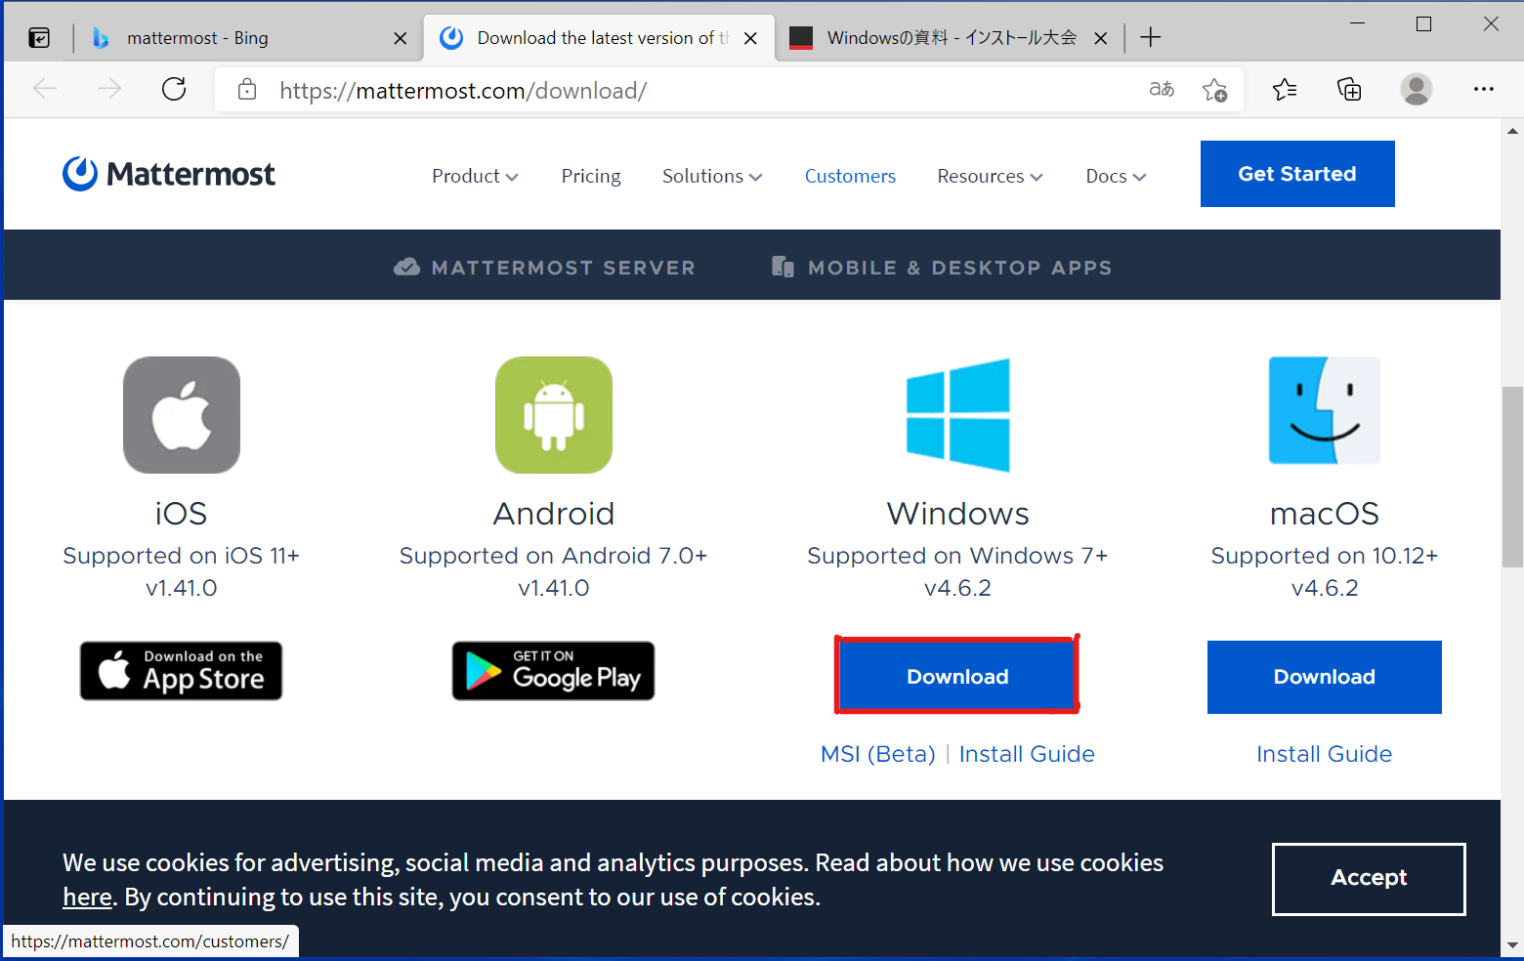Open a new browser tab

point(1151,38)
